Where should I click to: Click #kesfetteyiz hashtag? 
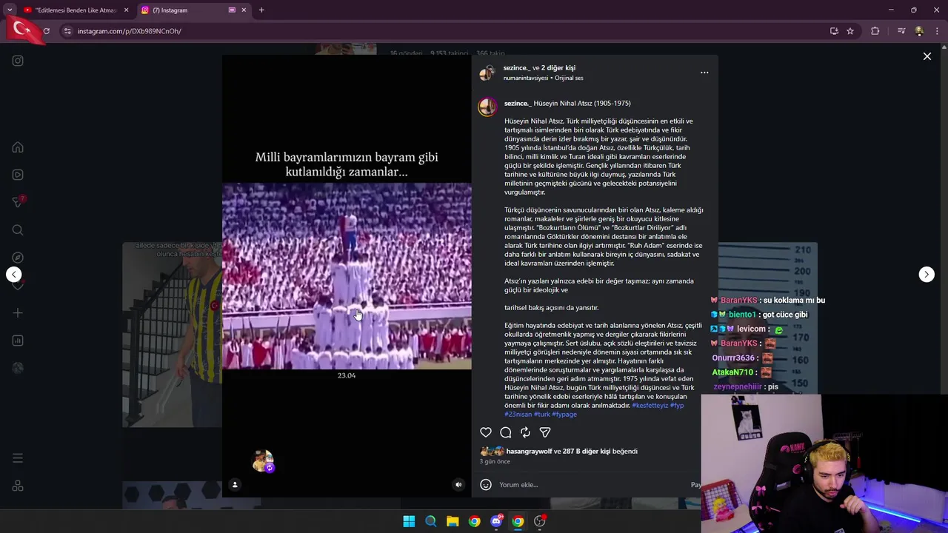650,406
